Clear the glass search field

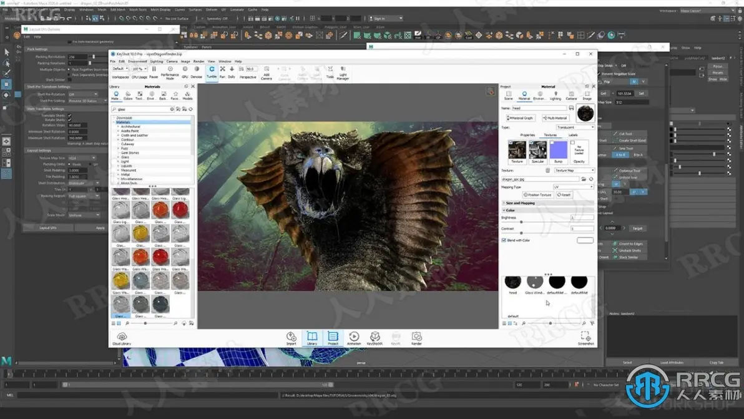pos(172,109)
